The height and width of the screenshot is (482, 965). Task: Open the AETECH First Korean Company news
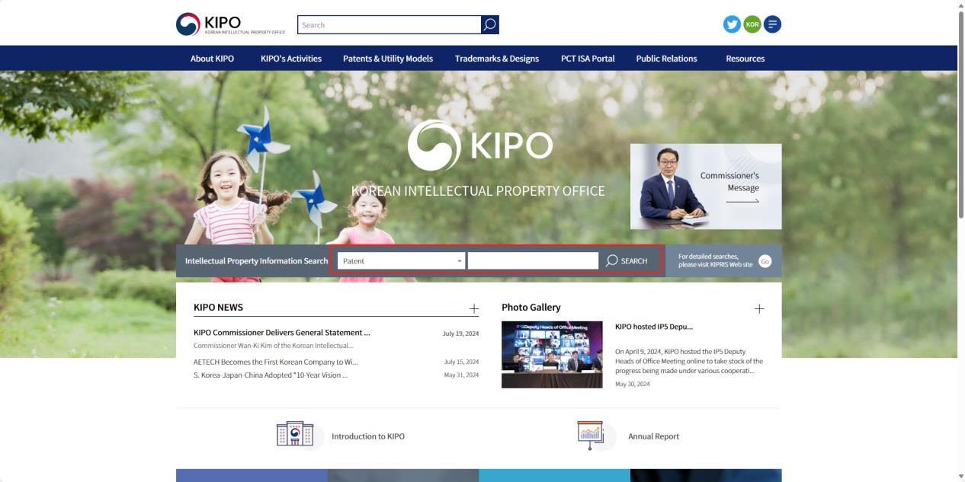(x=275, y=362)
